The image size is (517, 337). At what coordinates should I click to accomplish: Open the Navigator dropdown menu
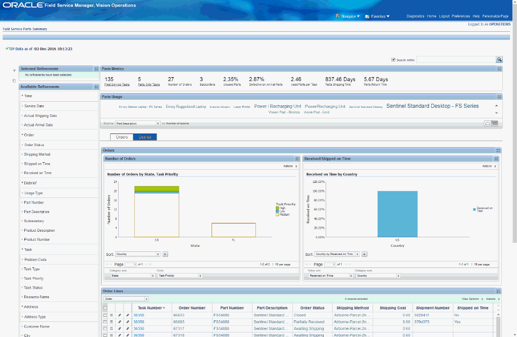[348, 16]
